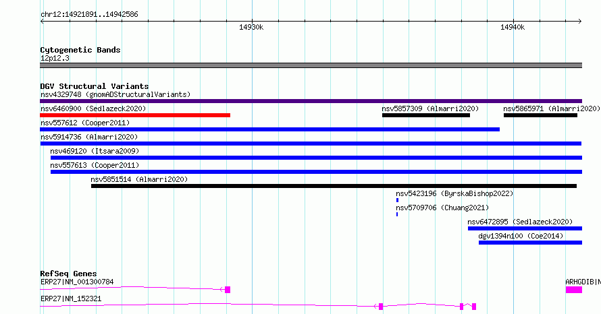Click the gray 12p12.3 cytogenetic band bar
This screenshot has width=601, height=314.
pos(311,65)
